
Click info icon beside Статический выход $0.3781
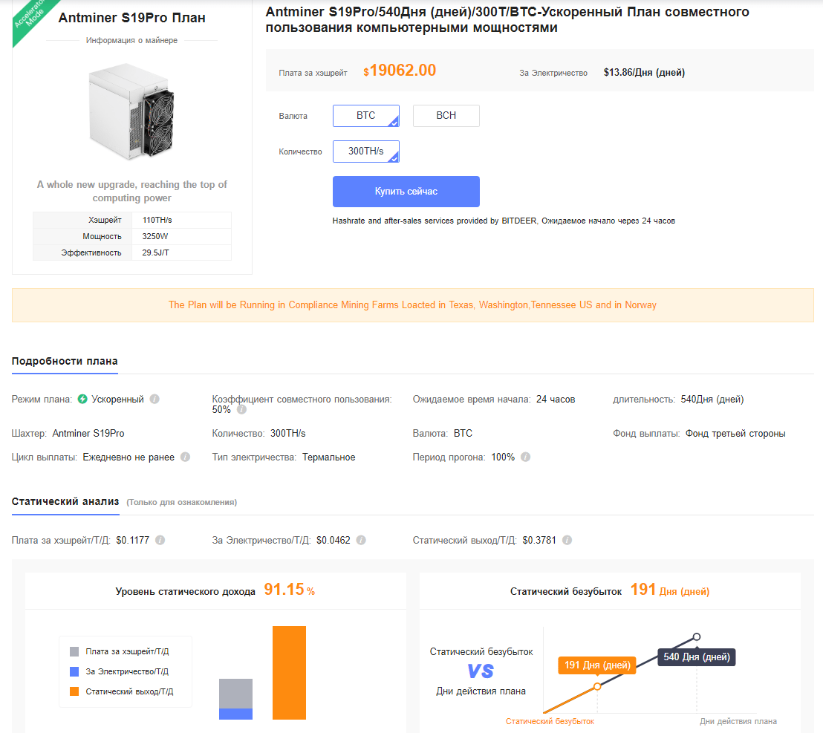[x=567, y=541]
